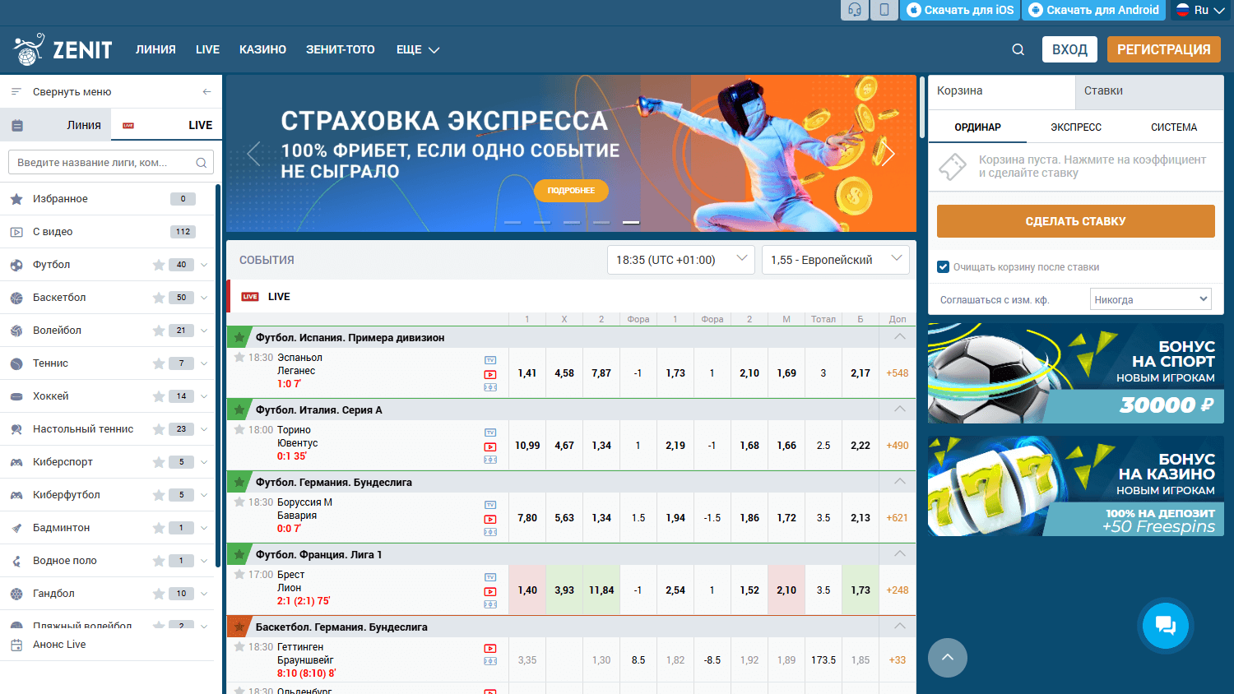Click the РЕГИСТРАЦИЯ button
This screenshot has width=1234, height=694.
coord(1163,49)
